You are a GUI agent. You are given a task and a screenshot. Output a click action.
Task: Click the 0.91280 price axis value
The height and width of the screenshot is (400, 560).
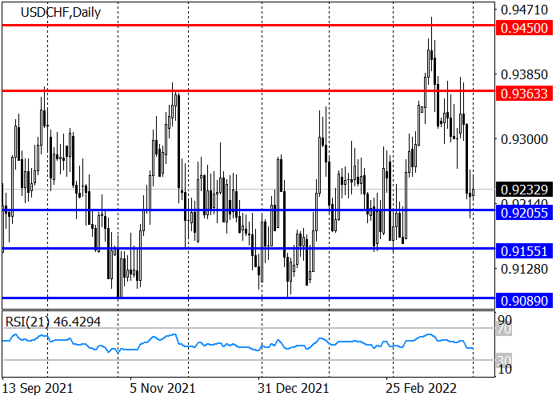click(524, 269)
